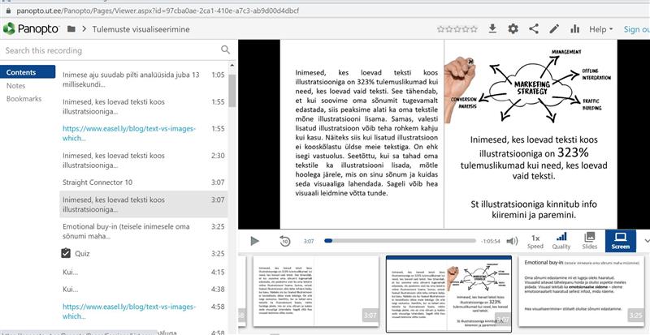Click the download icon in the header
Screen dimensions: 650x335
point(492,28)
